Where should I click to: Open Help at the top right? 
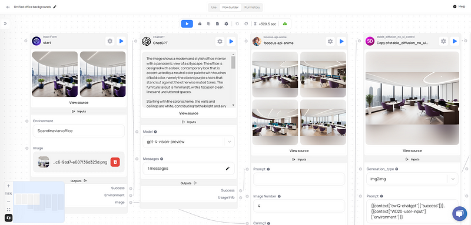tap(459, 6)
